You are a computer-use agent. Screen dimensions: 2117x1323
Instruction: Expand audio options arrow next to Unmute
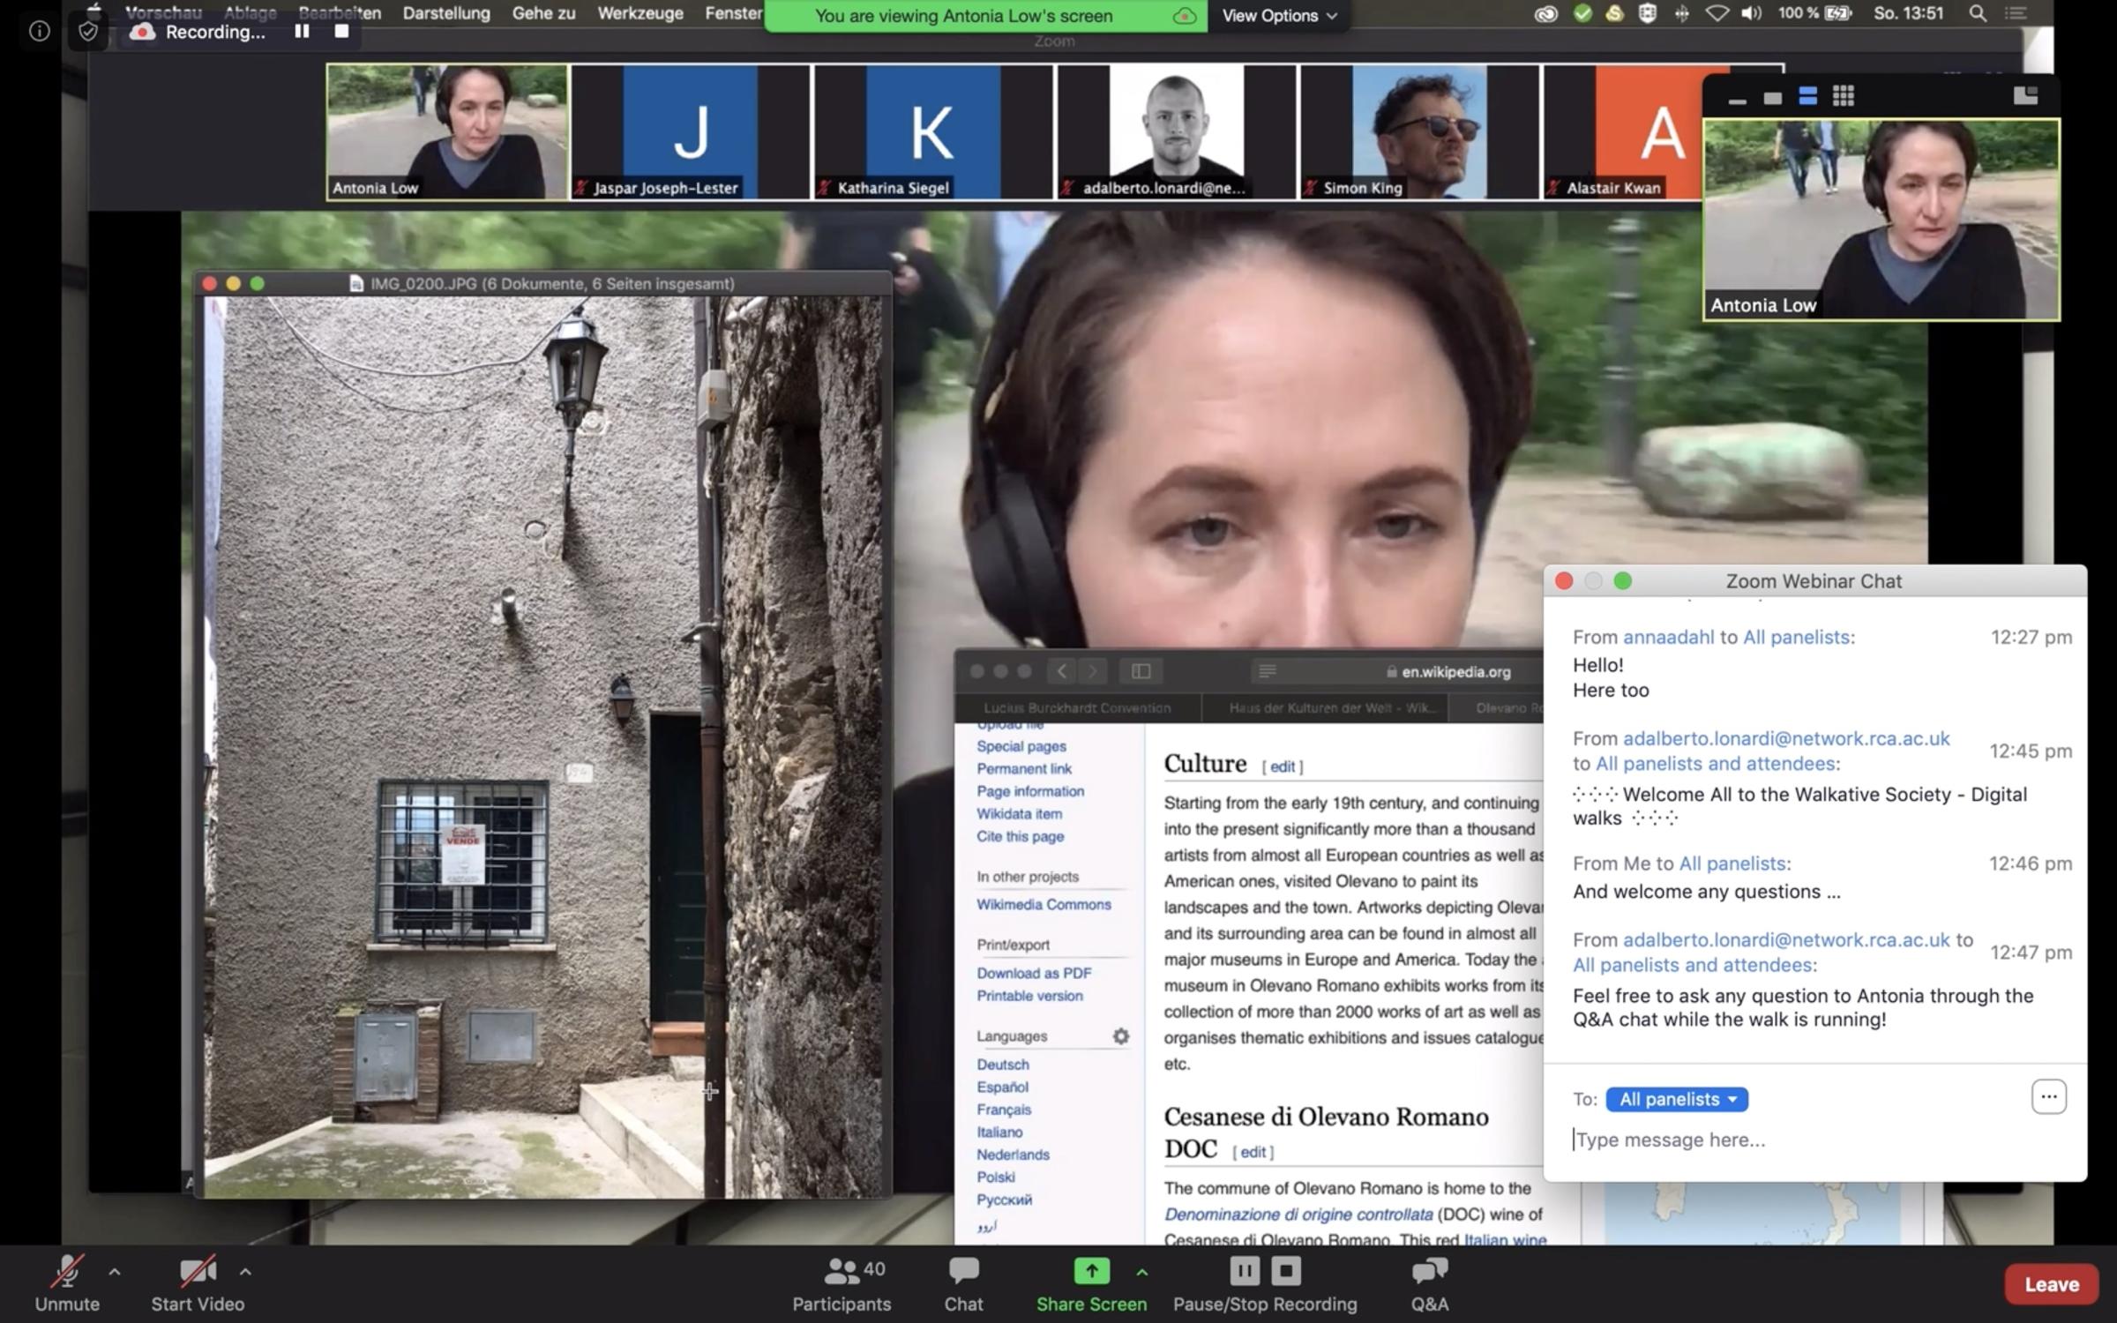115,1272
